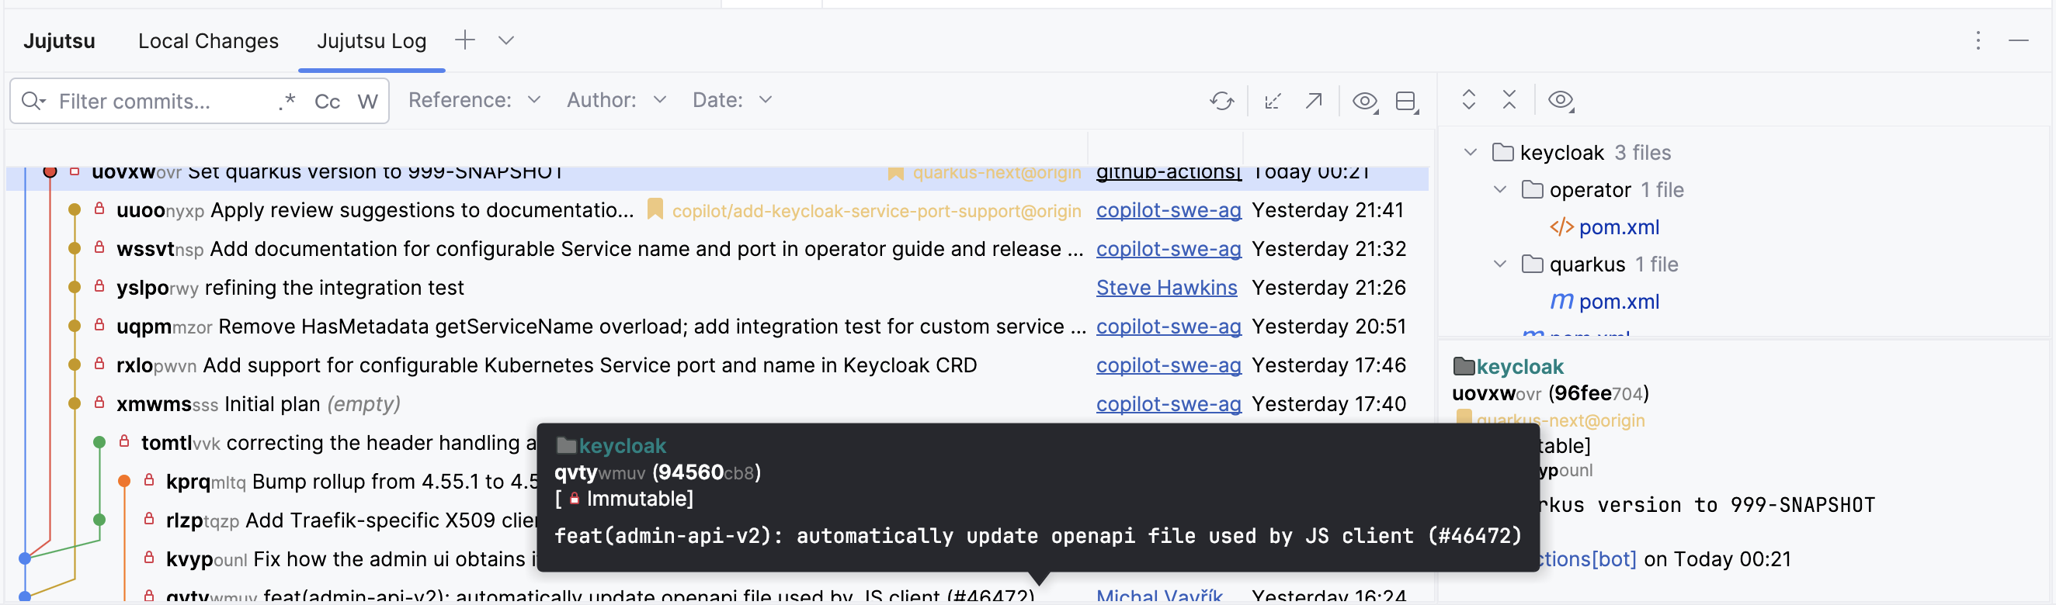Screen dimensions: 2056x605
Task: Click the bookmark icon on uuoonyxp row
Action: point(655,209)
